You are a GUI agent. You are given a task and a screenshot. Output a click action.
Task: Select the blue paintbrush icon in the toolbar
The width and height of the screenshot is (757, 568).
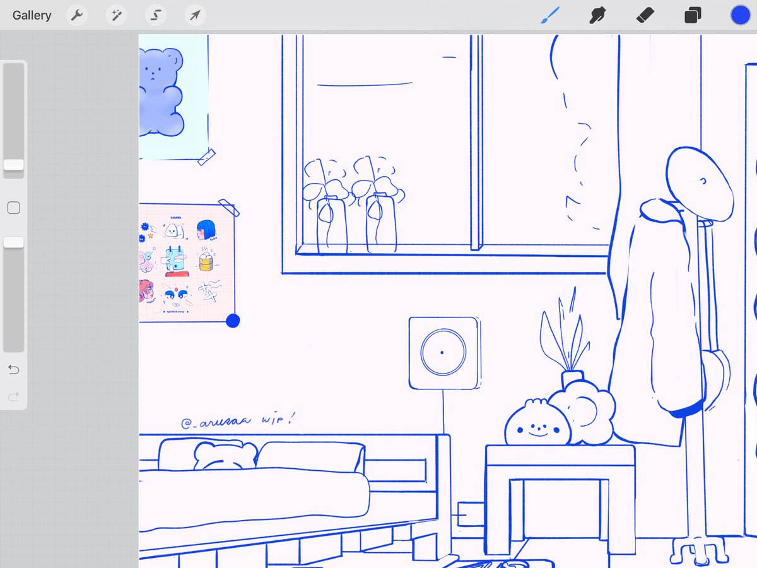tap(549, 15)
